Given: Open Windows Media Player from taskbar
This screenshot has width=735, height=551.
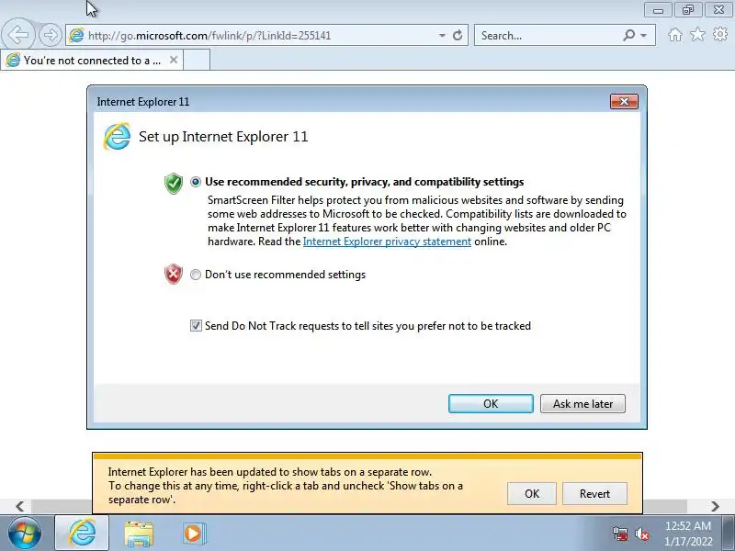Looking at the screenshot, I should pos(192,534).
